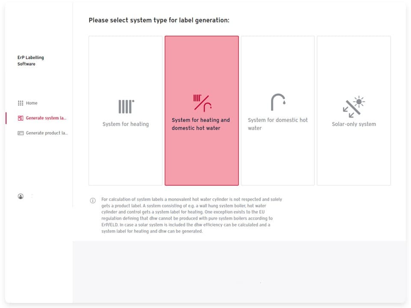411x308 pixels.
Task: Click the water tap icon
Action: pos(278,103)
